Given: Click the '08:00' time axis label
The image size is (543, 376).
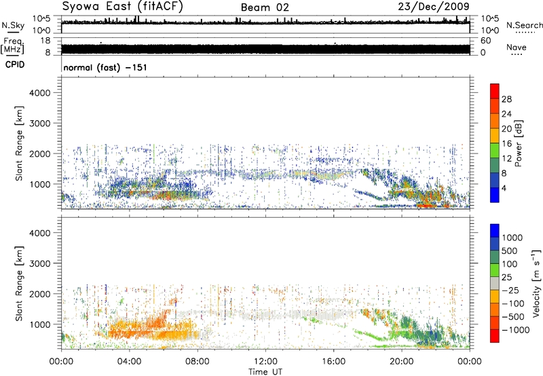Looking at the screenshot, I should pyautogui.click(x=197, y=362).
